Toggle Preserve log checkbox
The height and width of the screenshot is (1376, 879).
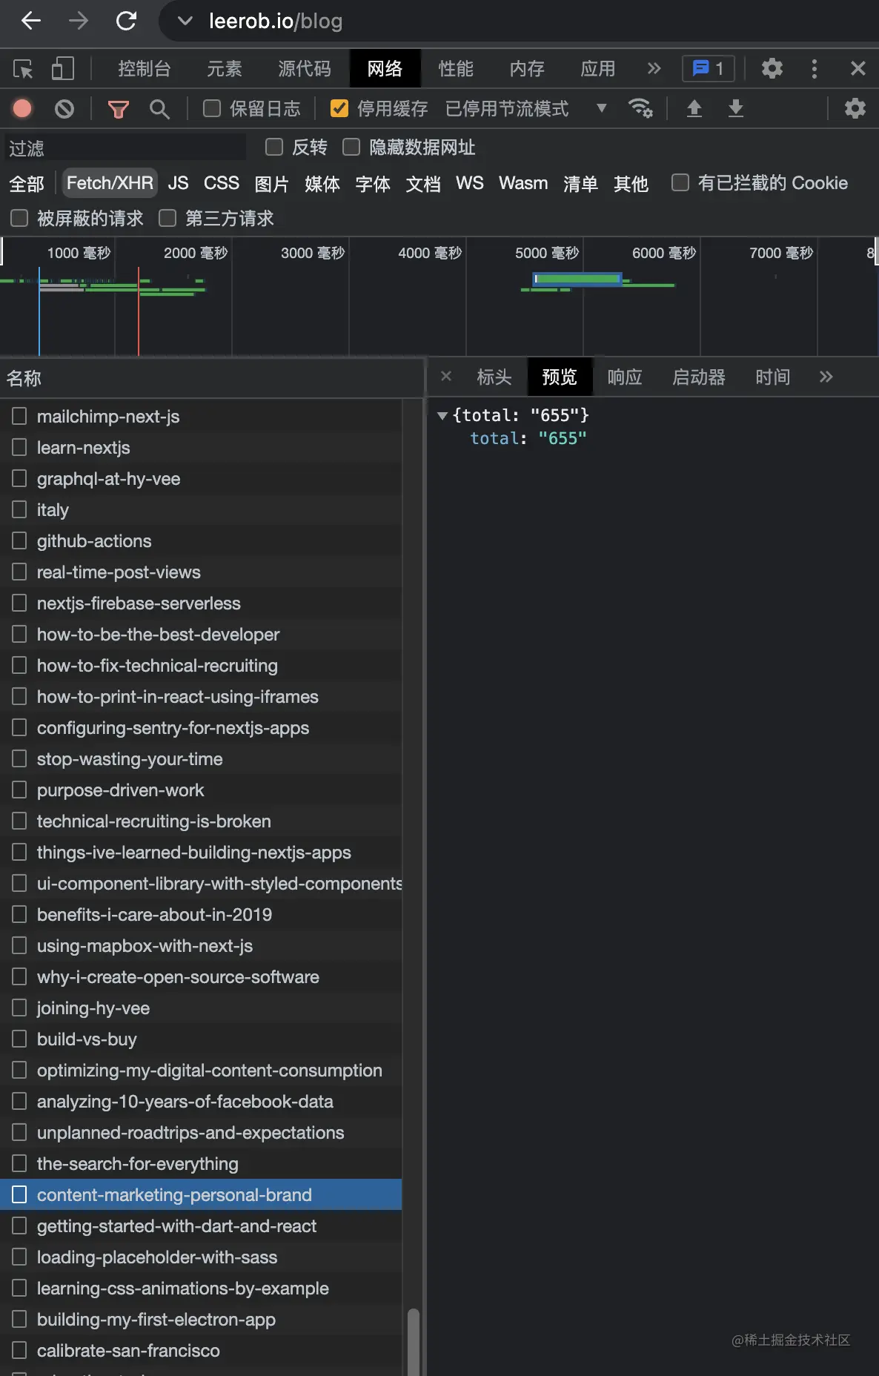[x=212, y=109]
